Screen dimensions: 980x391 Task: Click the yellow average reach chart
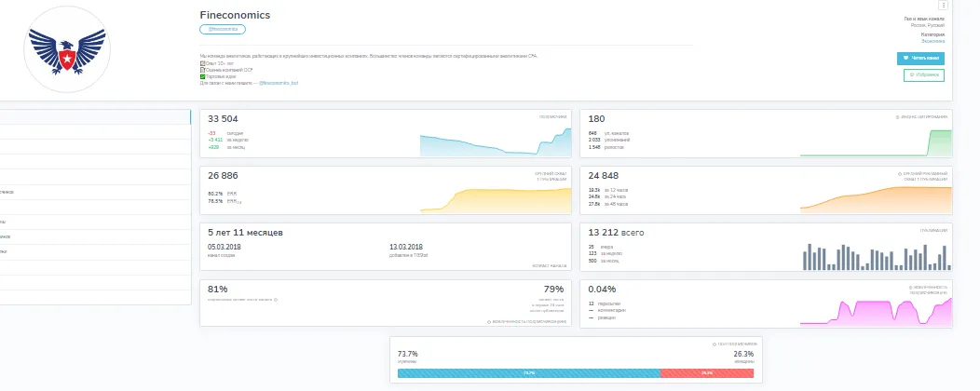496,200
